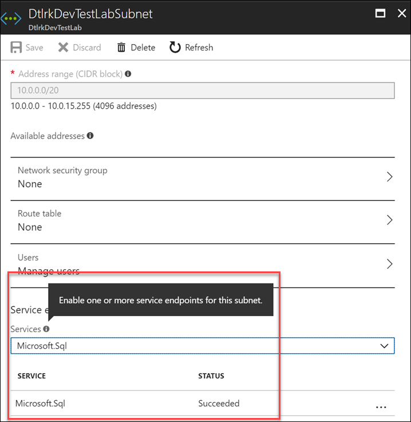Open more options for Microsoft.Sql row
The image size is (411, 422).
[x=381, y=407]
